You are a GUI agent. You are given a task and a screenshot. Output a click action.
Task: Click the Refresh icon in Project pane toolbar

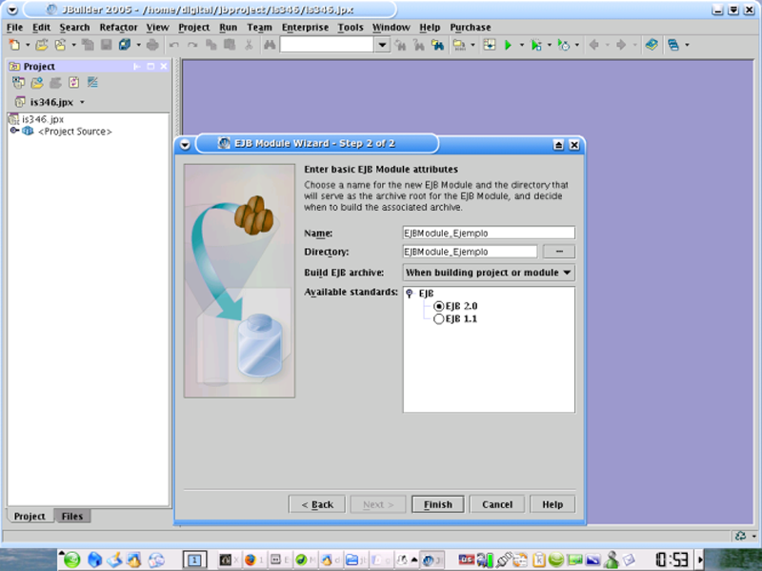tap(73, 83)
